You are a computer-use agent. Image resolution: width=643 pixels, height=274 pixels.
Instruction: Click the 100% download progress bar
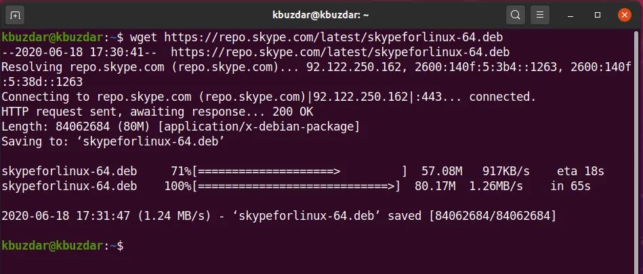296,186
